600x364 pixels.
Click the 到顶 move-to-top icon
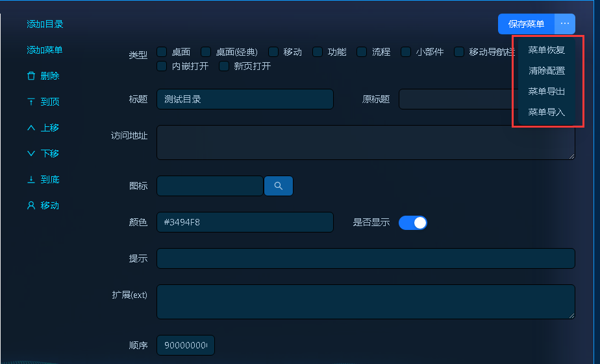pos(31,102)
